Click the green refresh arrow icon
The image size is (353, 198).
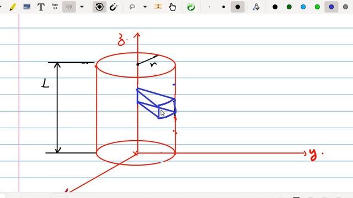(191, 7)
